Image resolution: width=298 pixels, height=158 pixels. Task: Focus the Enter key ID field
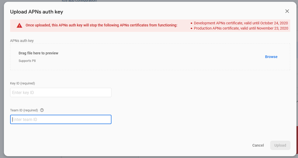point(61,92)
